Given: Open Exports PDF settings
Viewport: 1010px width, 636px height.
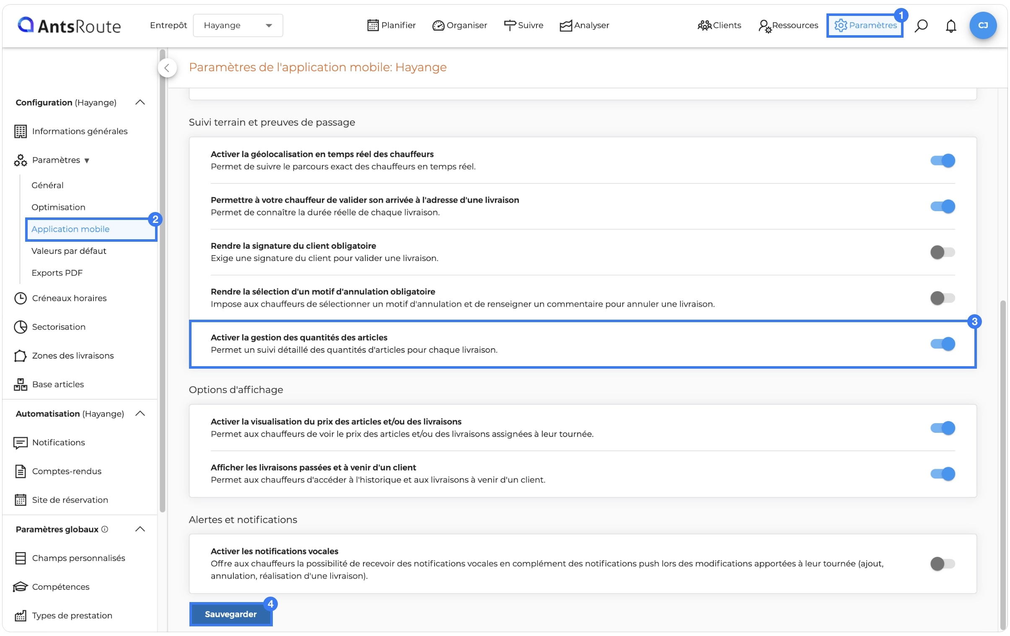Looking at the screenshot, I should point(57,273).
